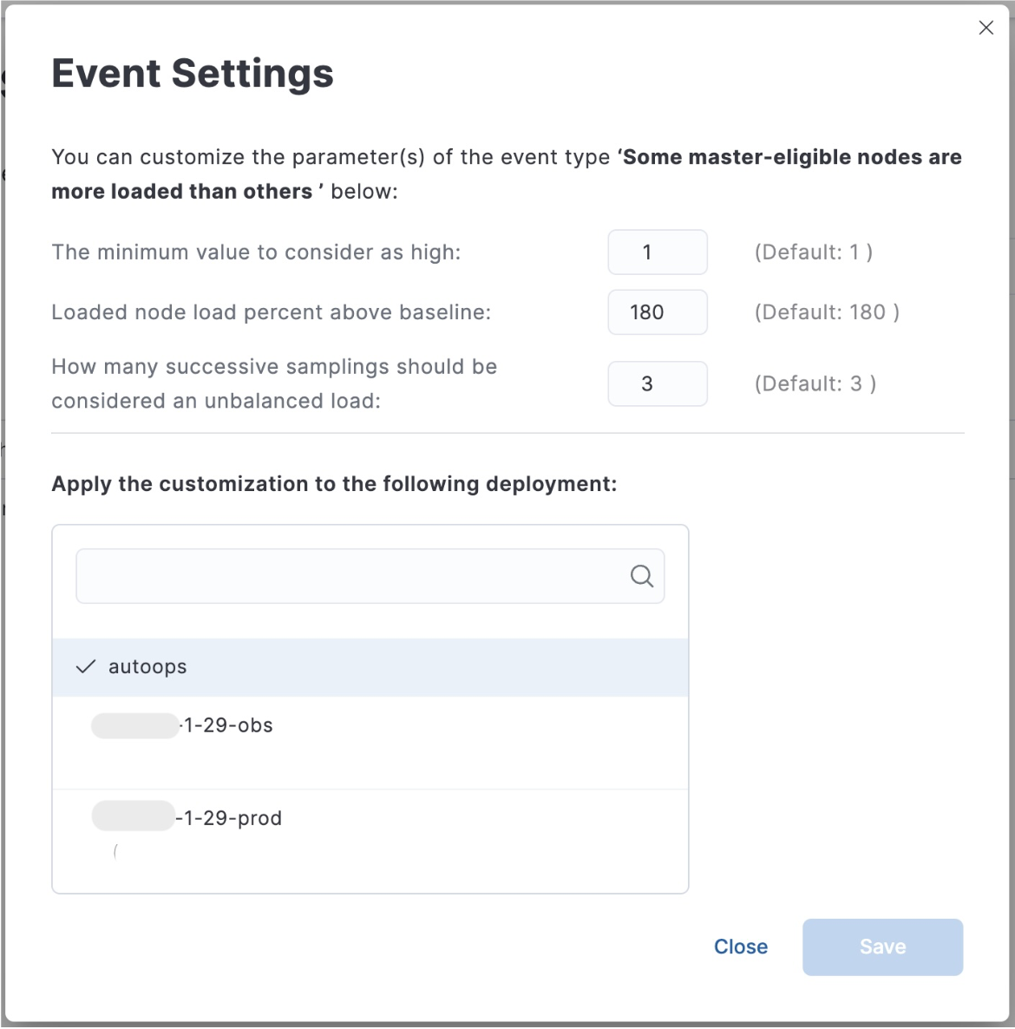
Task: Click the load percent field showing 180
Action: click(x=658, y=312)
